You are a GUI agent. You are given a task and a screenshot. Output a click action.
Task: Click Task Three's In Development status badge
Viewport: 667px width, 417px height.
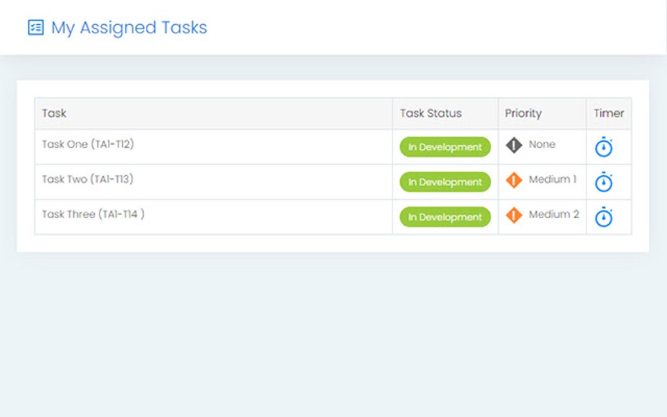click(x=445, y=217)
